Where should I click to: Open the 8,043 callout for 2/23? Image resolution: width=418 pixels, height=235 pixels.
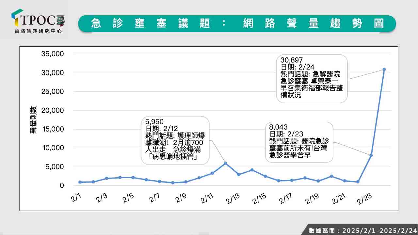[x=299, y=142]
